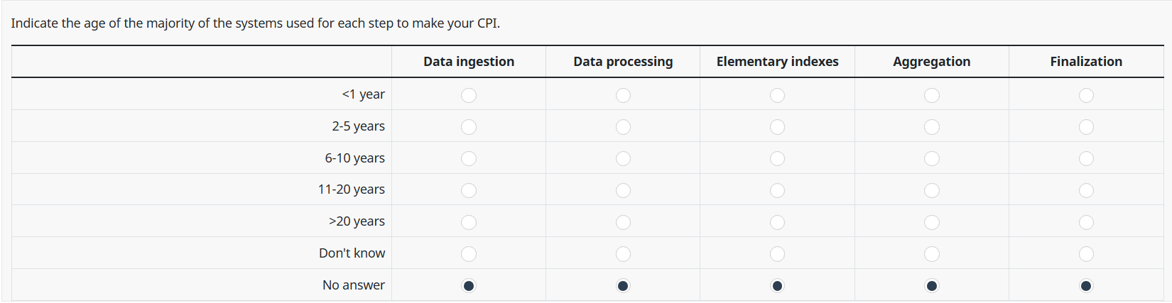Pick 6-10 years for Data ingestion
The image size is (1172, 303).
click(469, 158)
